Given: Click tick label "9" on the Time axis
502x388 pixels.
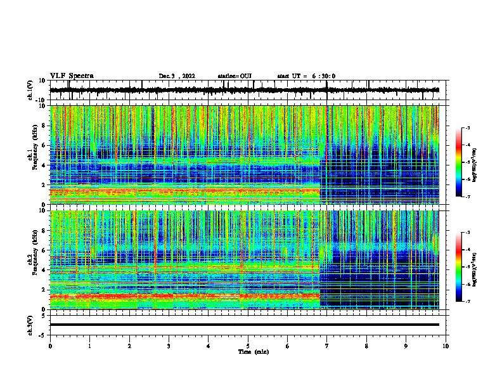Looking at the screenshot, I should click(406, 346).
